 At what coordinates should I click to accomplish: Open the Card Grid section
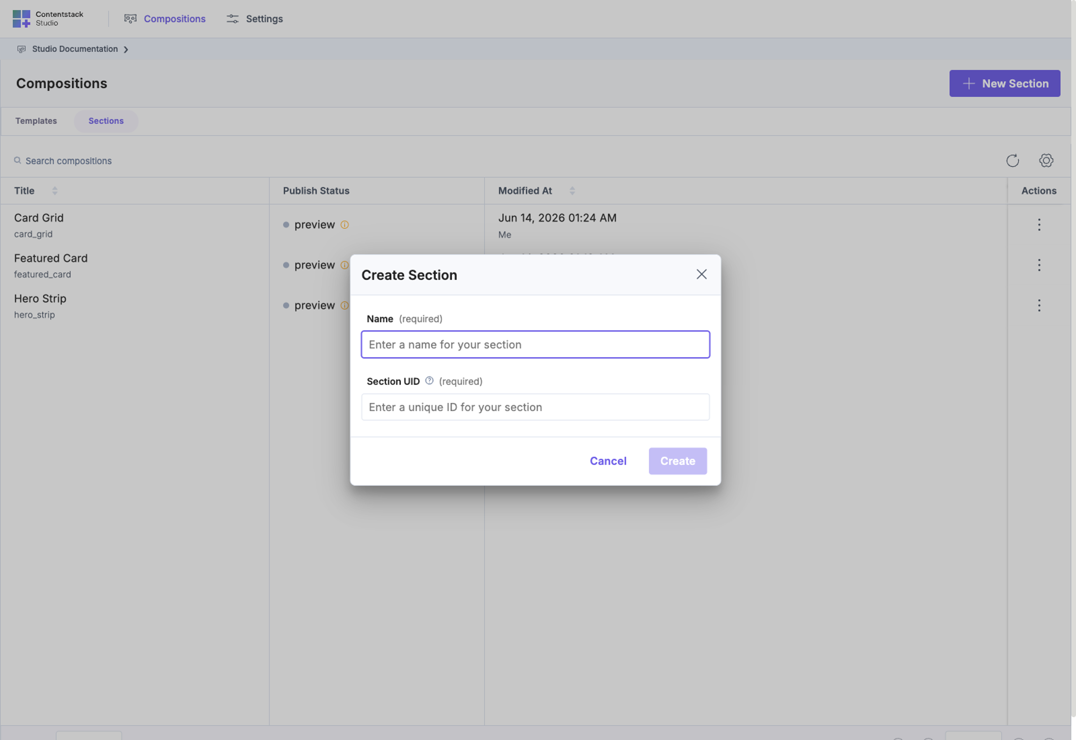pos(38,218)
